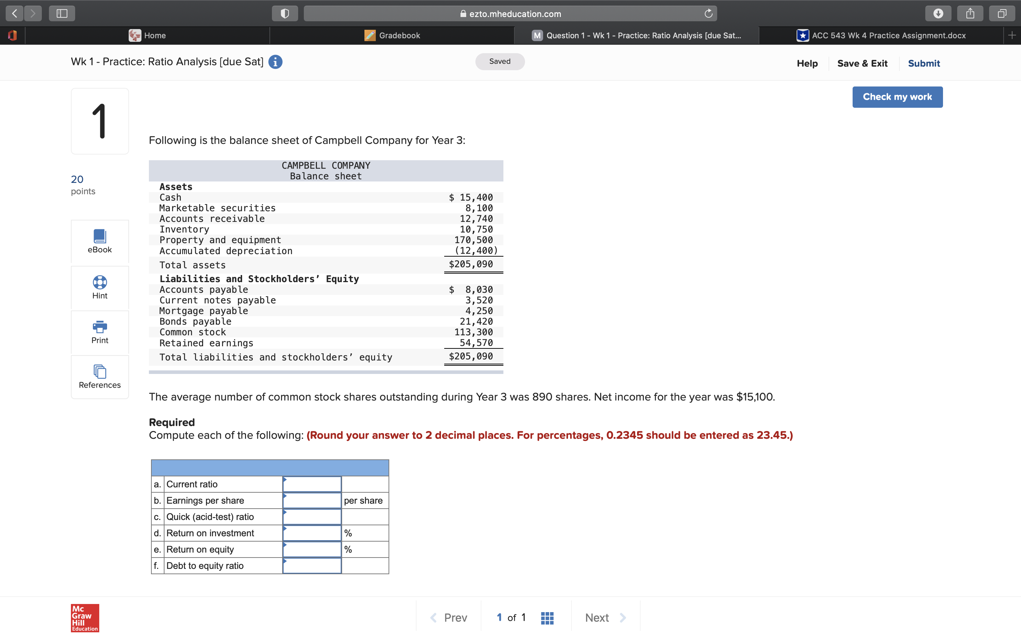Click Save & Exit
Image resolution: width=1021 pixels, height=638 pixels.
863,63
